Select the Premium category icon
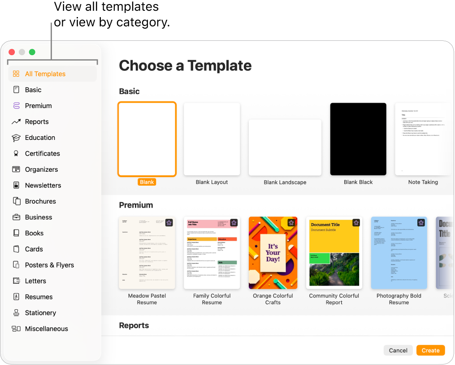455x365 pixels. (15, 105)
